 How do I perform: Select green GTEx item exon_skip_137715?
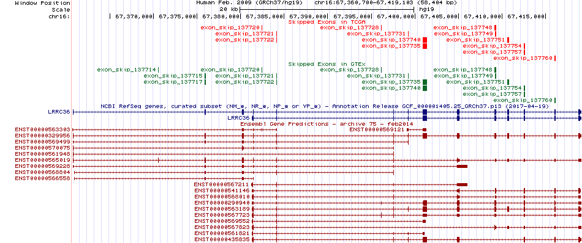pos(173,76)
